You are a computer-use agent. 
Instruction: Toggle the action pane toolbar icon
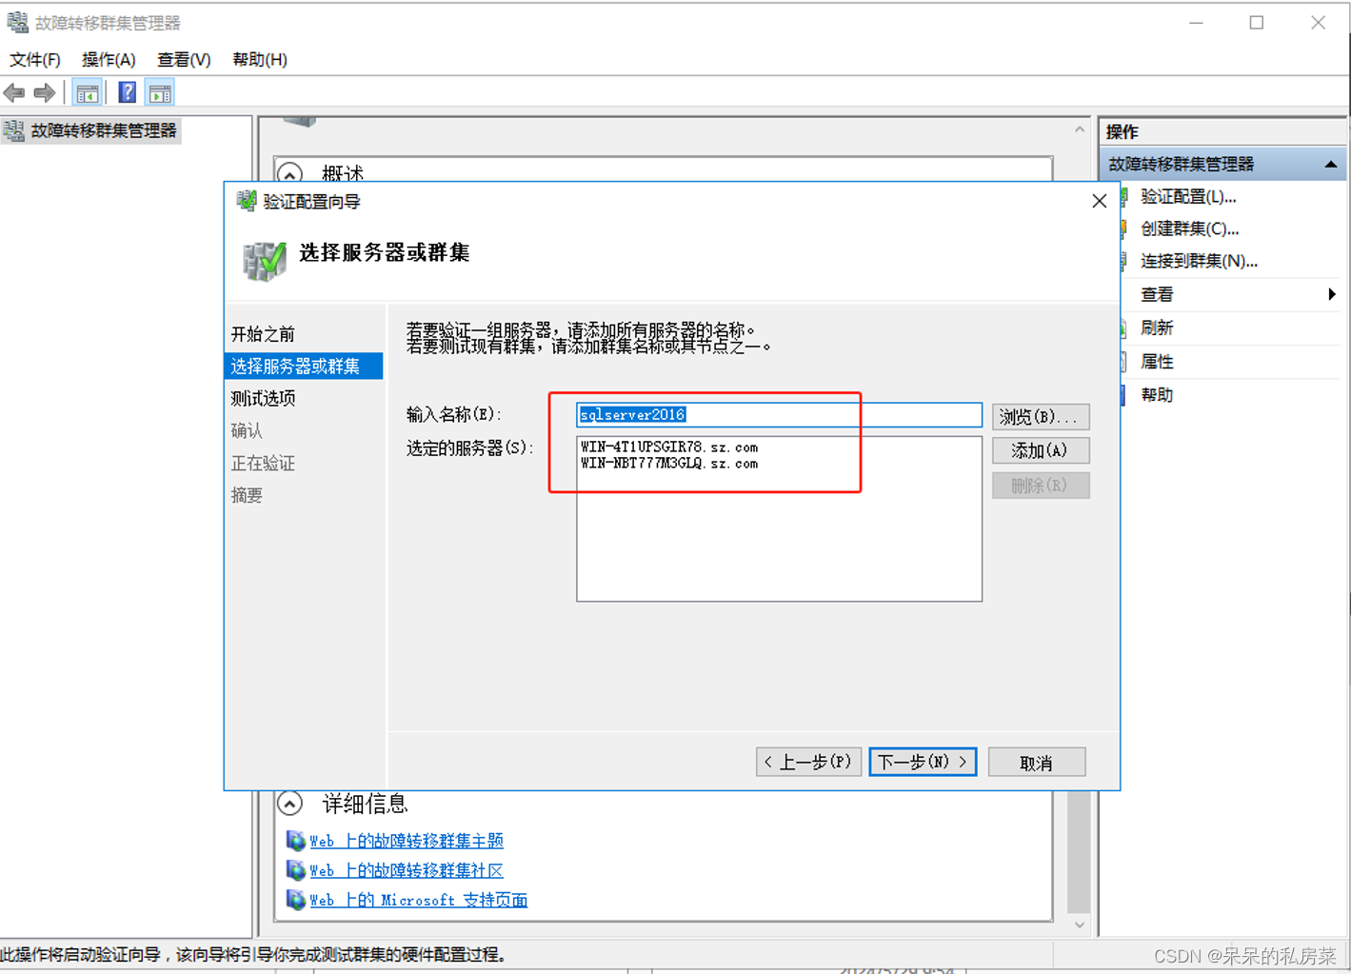coord(160,92)
